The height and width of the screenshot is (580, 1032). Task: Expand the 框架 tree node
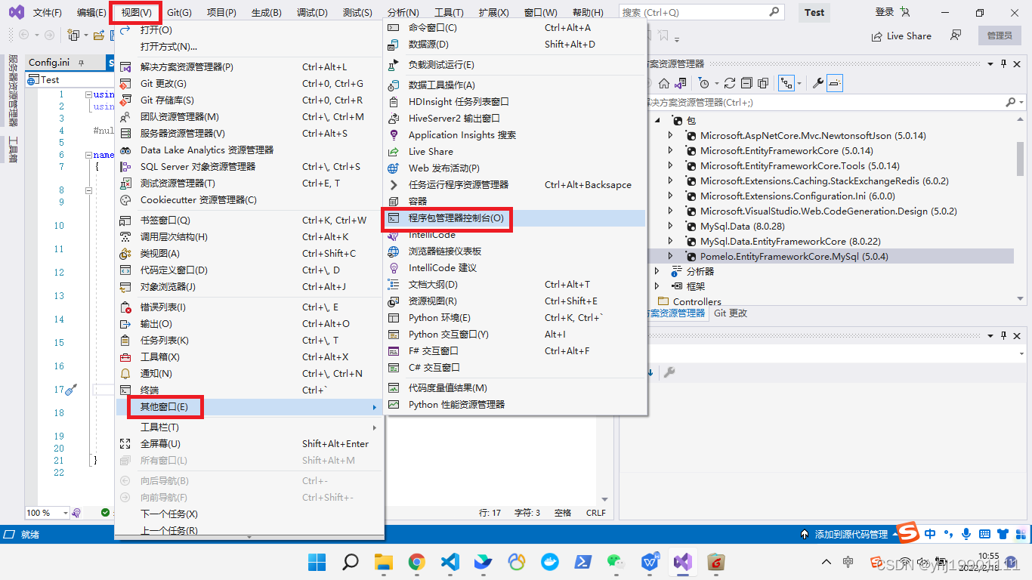[657, 286]
